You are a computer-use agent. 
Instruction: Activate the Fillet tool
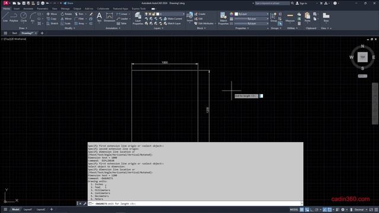click(x=79, y=18)
